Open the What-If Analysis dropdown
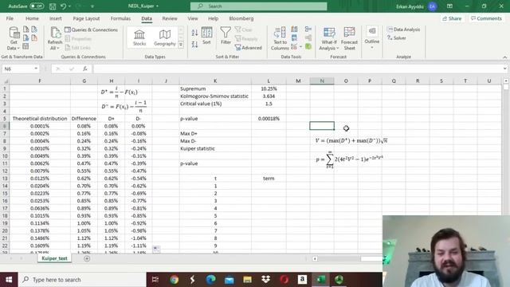The height and width of the screenshot is (287, 510). point(329,38)
